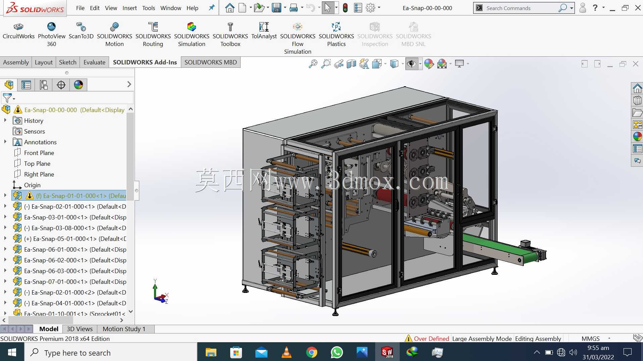Load the SOLIDWORKS Toolbox add-in
Screen dimensions: 643x361
[230, 35]
